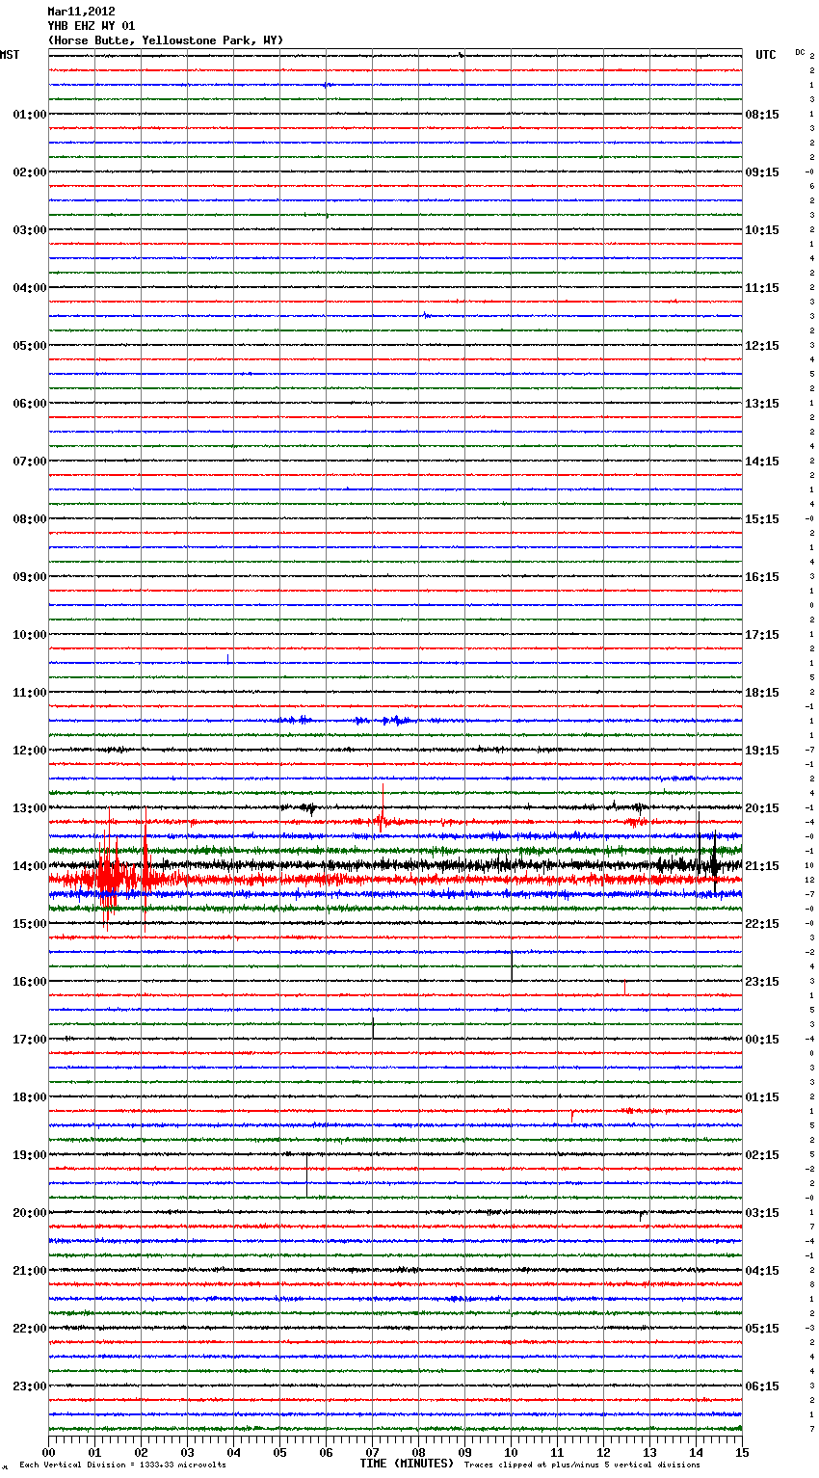Select the 10:00 MST time label
The image size is (819, 1478).
coord(29,635)
